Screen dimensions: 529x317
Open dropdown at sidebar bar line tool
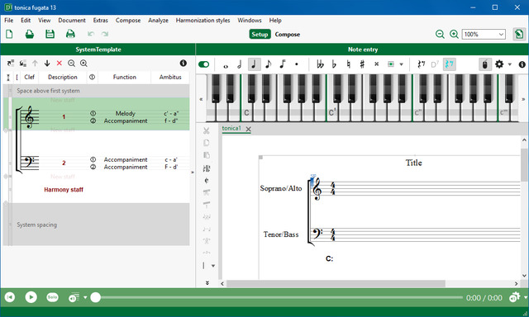[213, 266]
